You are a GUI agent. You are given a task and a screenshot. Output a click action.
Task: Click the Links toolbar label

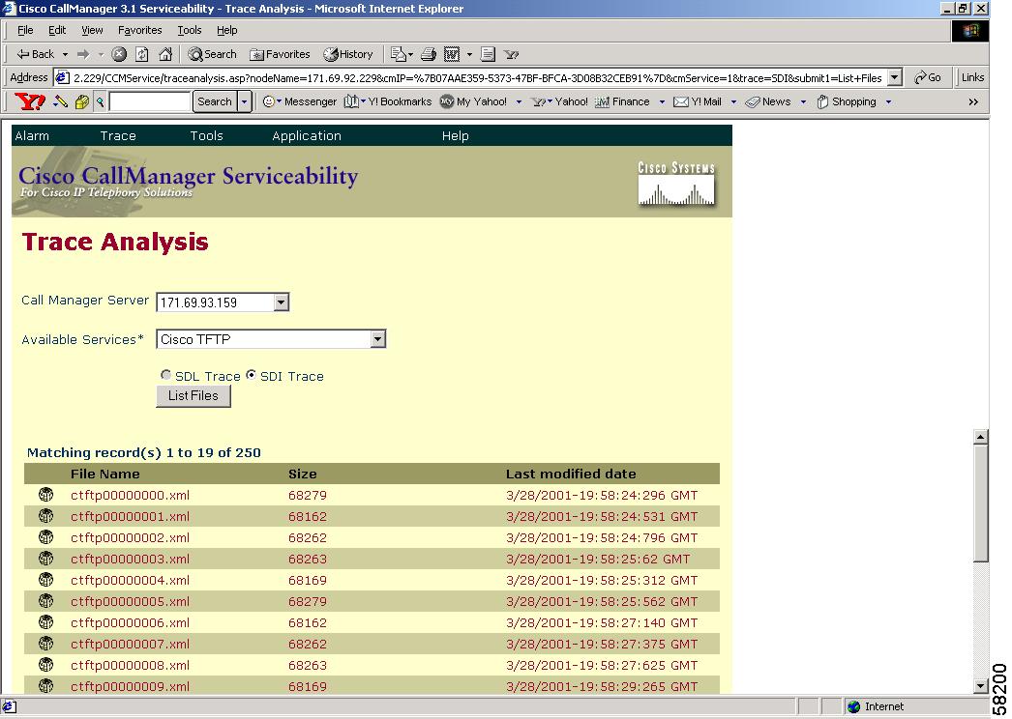972,77
